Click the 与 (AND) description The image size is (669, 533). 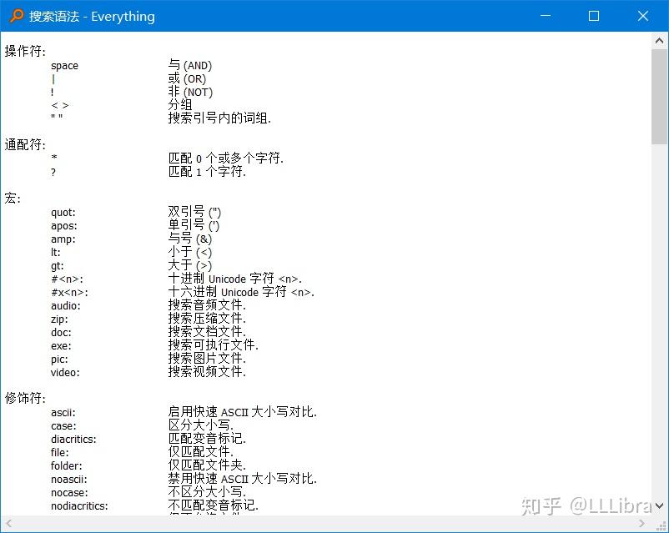[190, 65]
